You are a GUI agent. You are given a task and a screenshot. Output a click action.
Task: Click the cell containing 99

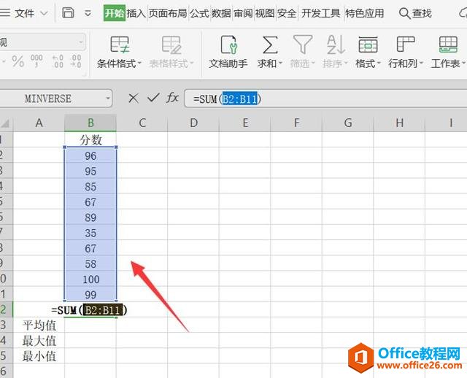(x=90, y=295)
